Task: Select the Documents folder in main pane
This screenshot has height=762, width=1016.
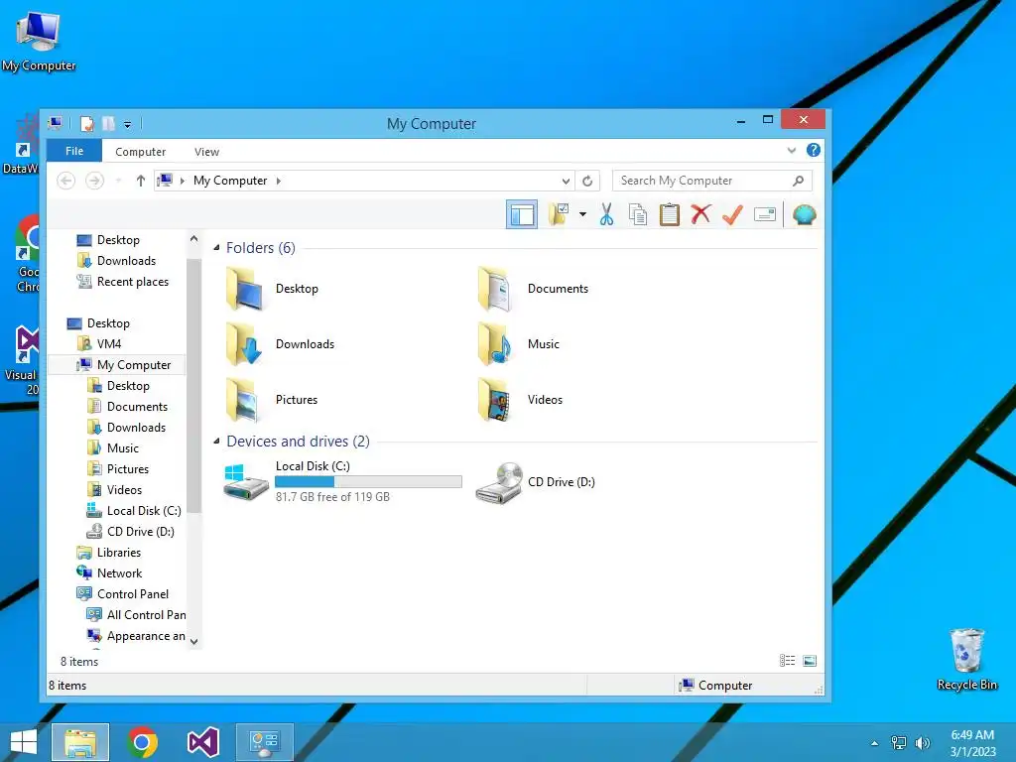Action: (x=533, y=289)
